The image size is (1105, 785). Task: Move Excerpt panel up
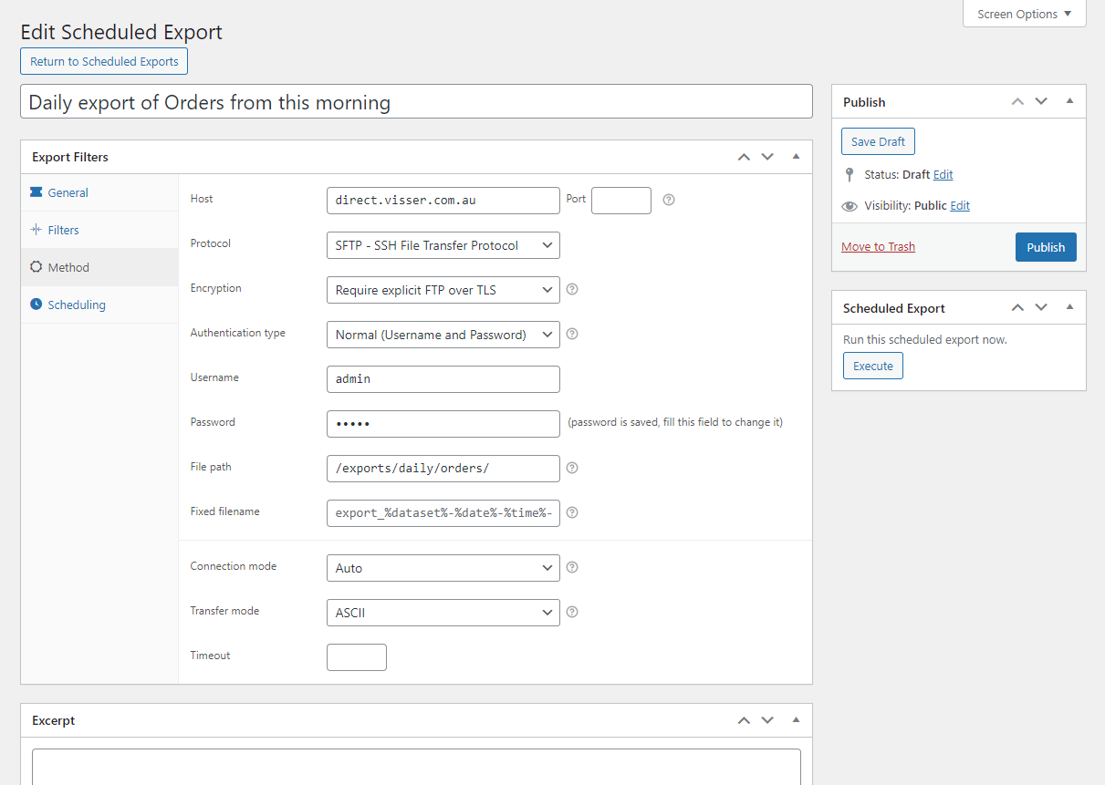(744, 720)
